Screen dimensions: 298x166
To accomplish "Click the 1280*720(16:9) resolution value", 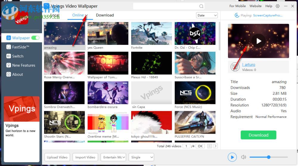I will (x=274, y=105).
